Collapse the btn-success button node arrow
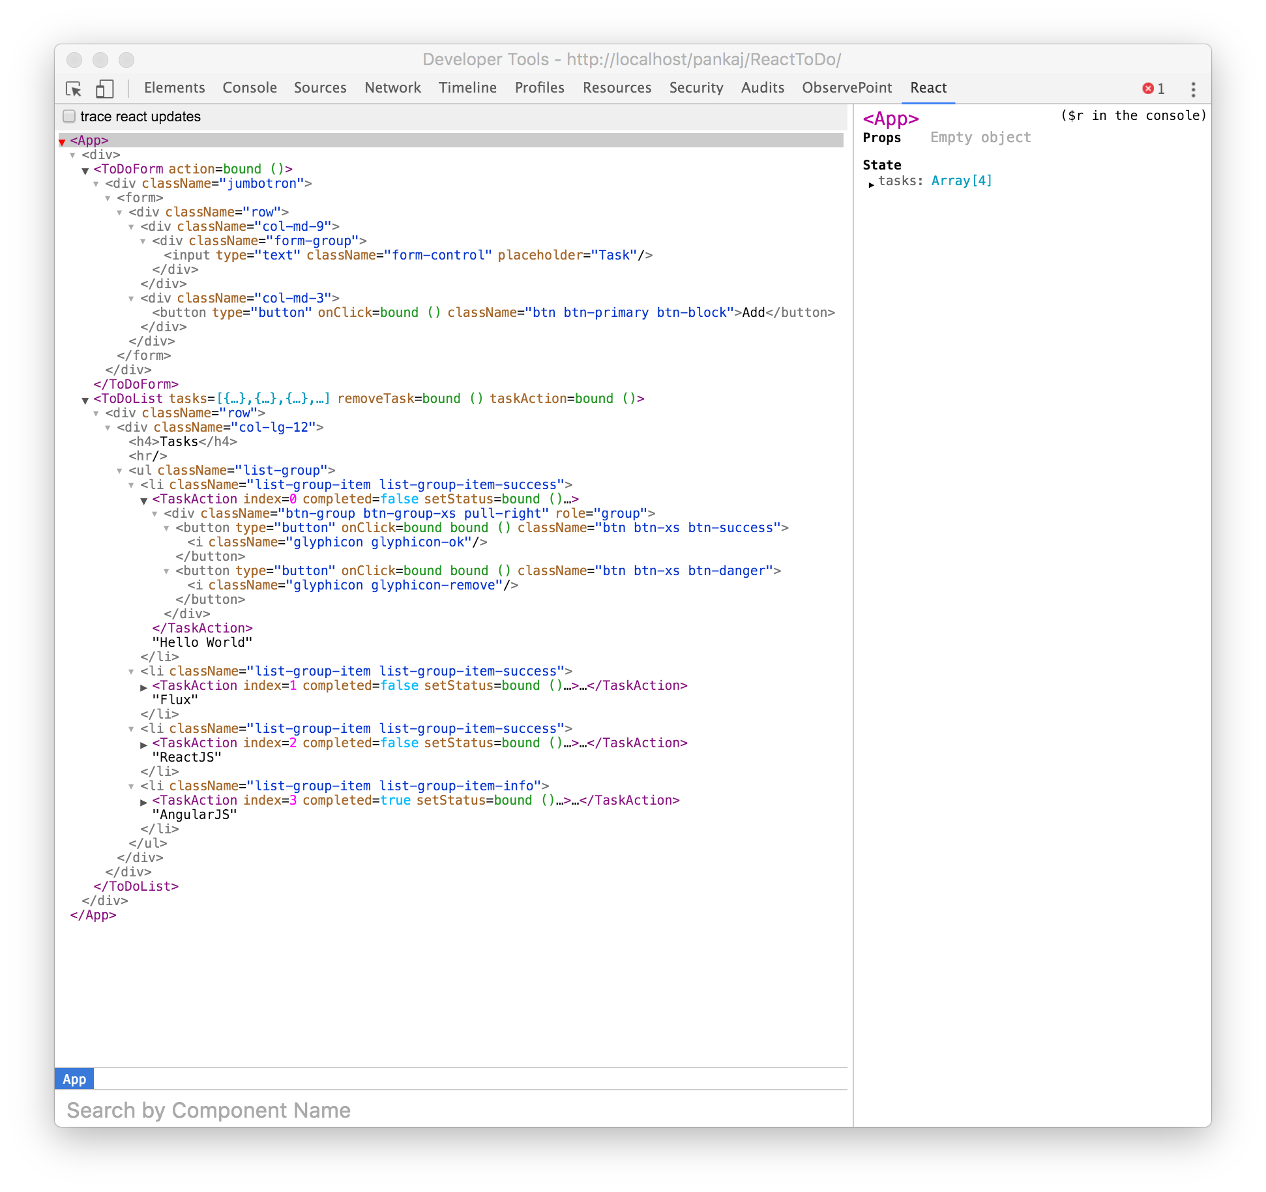 (166, 529)
